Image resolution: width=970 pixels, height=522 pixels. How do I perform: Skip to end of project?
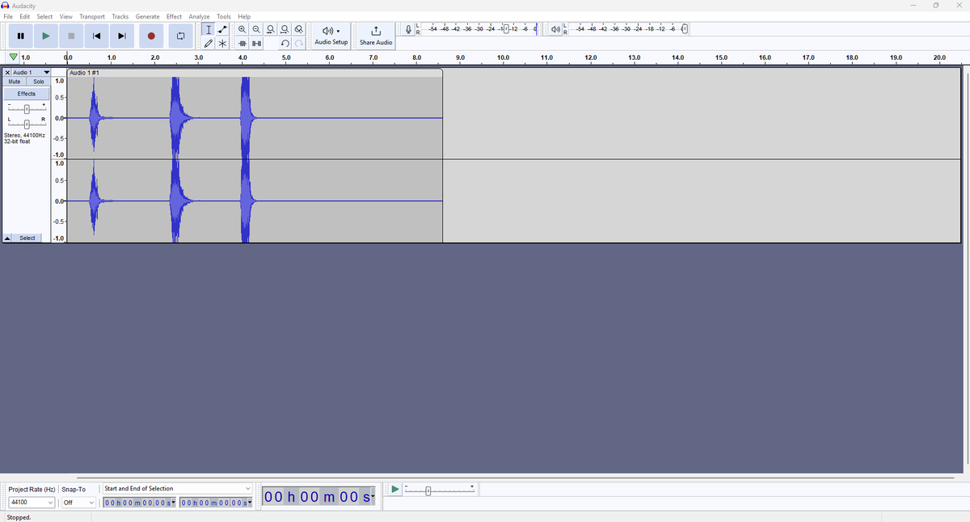122,36
